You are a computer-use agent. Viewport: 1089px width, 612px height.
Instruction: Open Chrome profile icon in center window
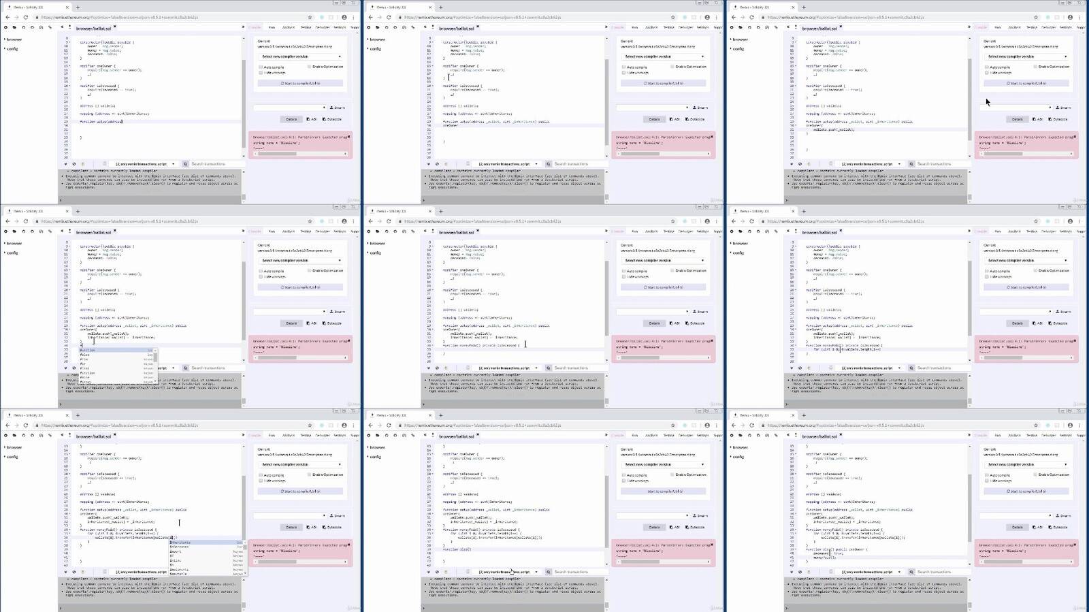pos(707,221)
